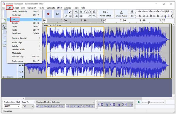Screen dimensions: 176x114
Task: Open Preferences from the Edit menu
Action: (24, 61)
